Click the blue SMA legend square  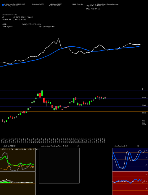(3, 5)
